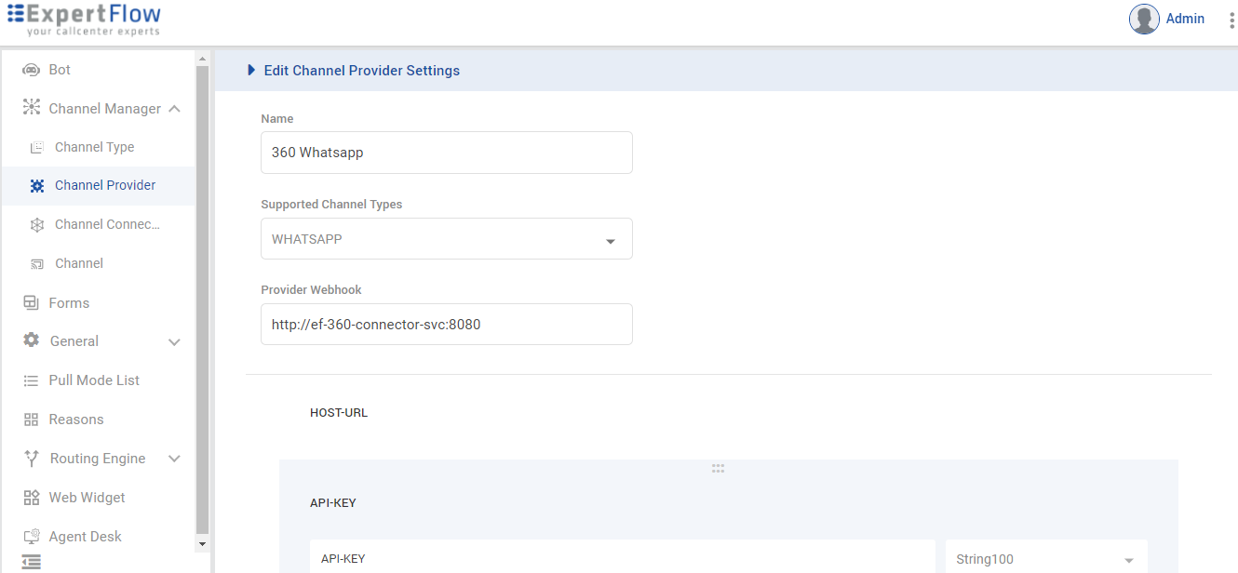
Task: Collapse Edit Channel Provider Settings header
Action: [x=251, y=70]
